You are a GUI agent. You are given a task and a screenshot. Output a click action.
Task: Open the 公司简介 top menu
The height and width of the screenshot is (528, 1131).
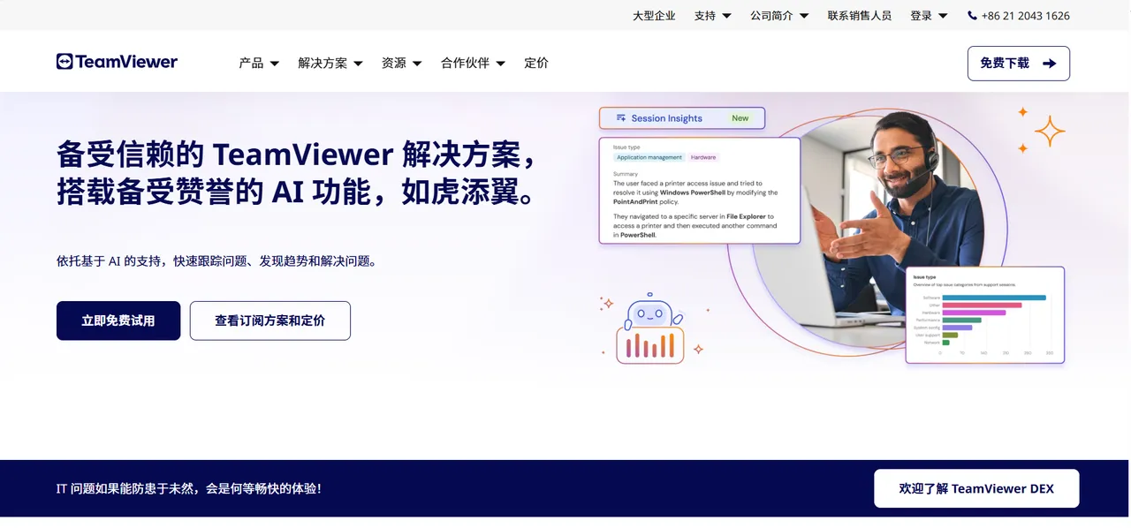coord(779,16)
